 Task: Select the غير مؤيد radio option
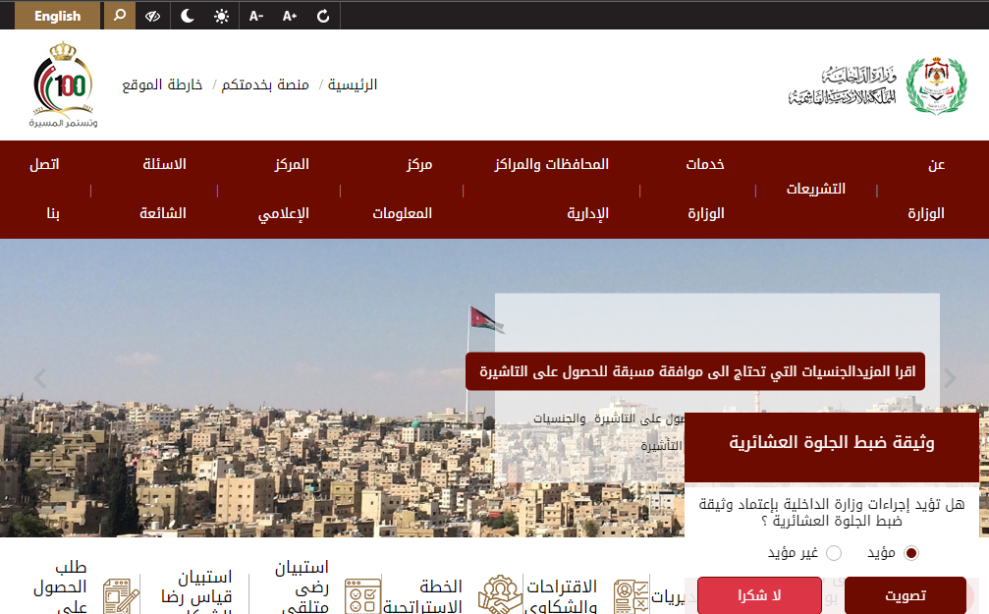834,553
